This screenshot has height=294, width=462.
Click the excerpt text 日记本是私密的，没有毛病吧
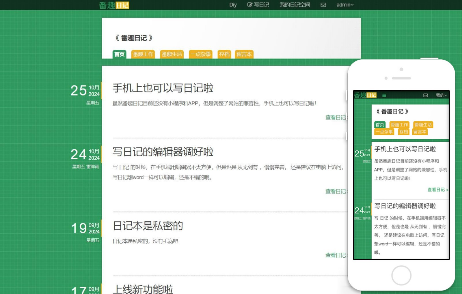[x=145, y=241]
